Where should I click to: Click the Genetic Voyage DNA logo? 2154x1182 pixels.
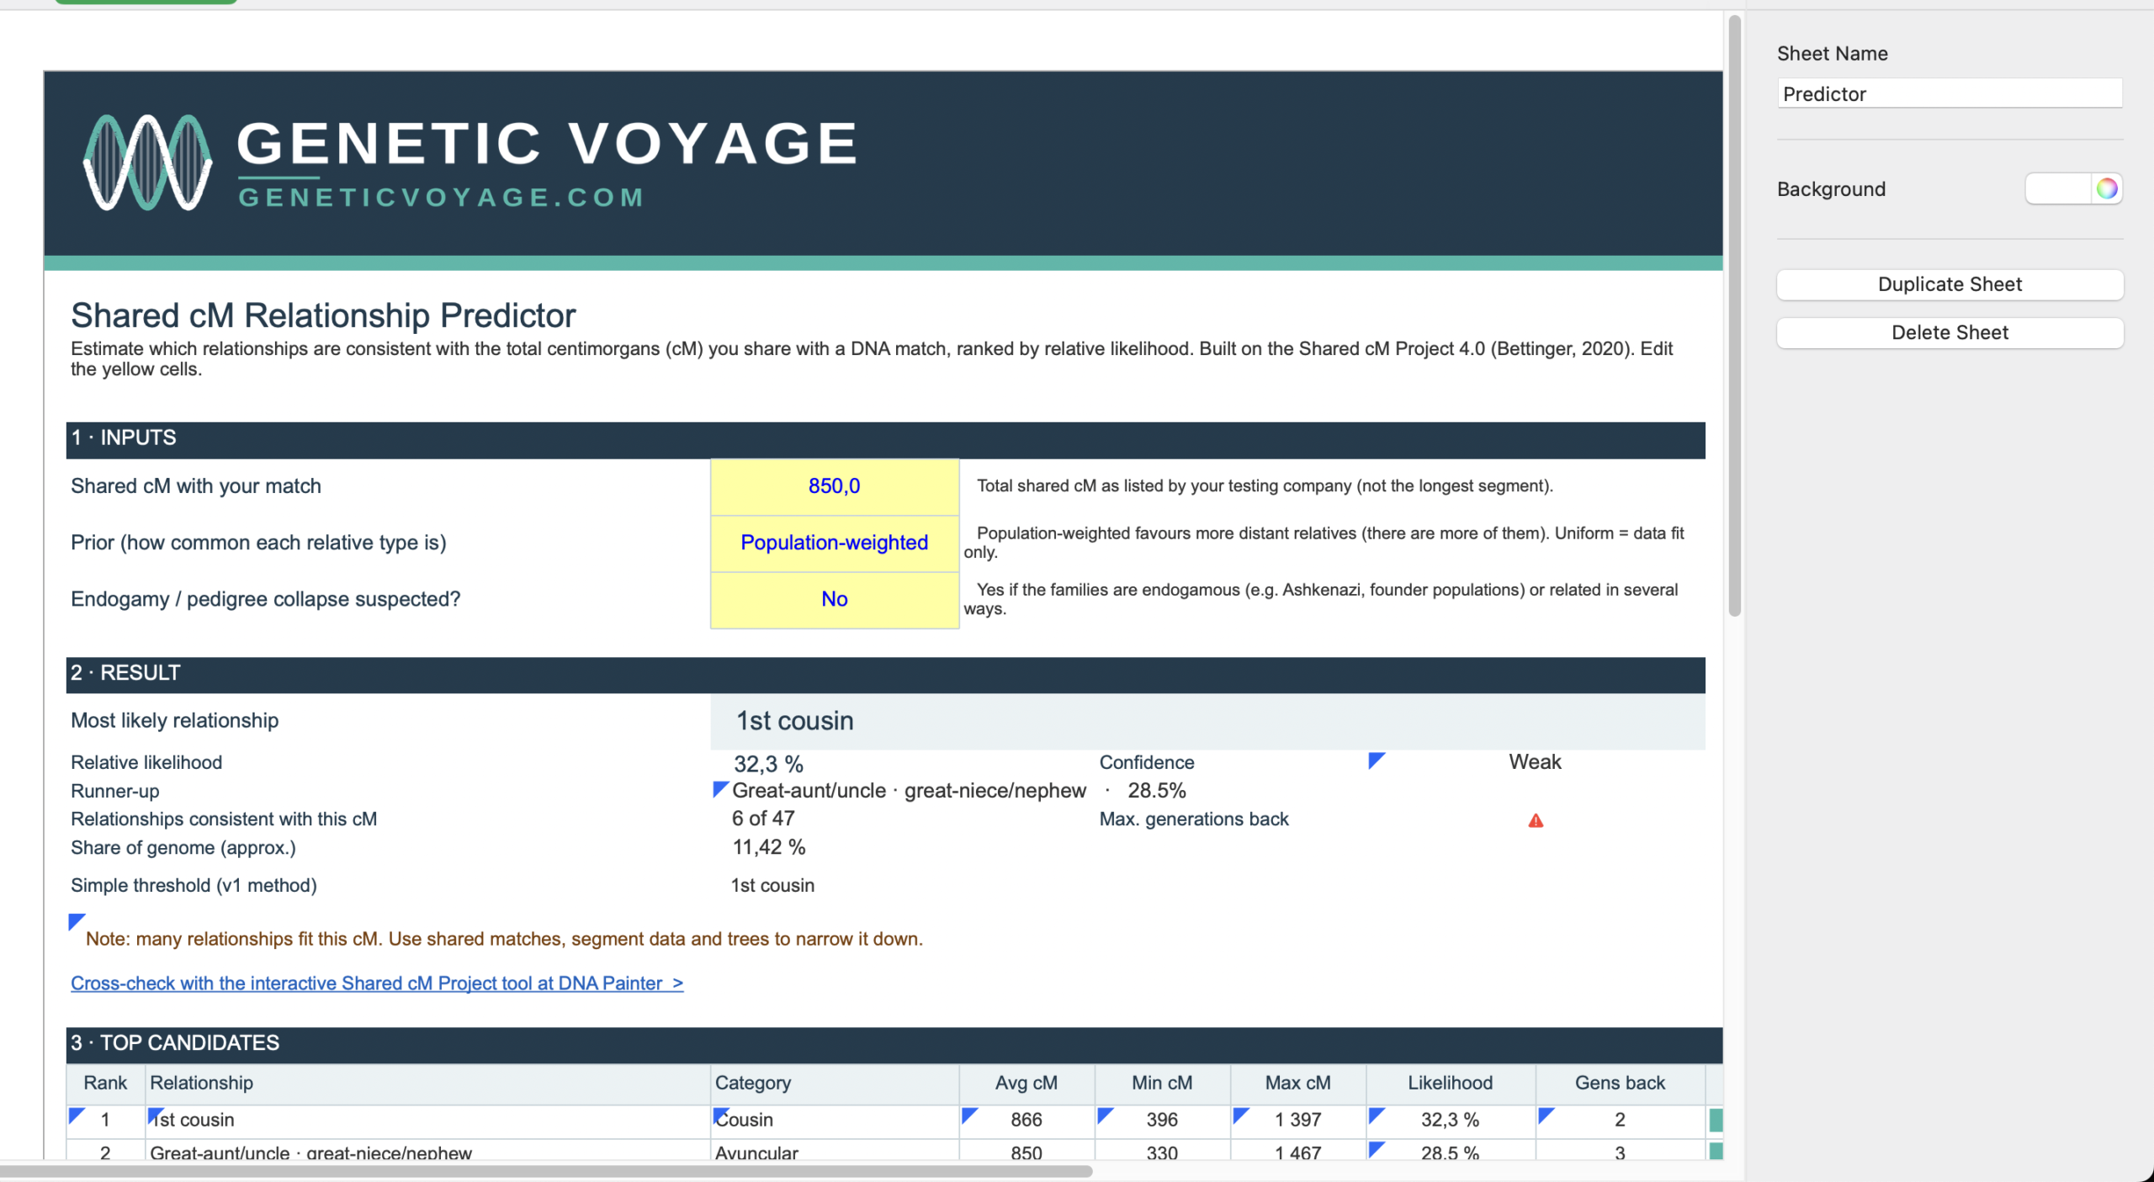pos(148,162)
